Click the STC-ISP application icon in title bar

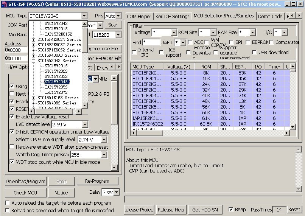coord(4,4)
